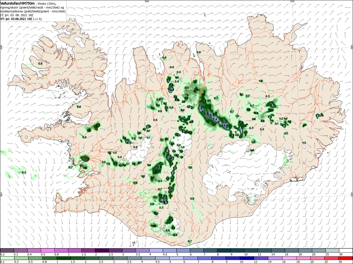Click the top-row swatch between 1 and 1.5
This screenshot has height=264, width=353.
coord(74,250)
